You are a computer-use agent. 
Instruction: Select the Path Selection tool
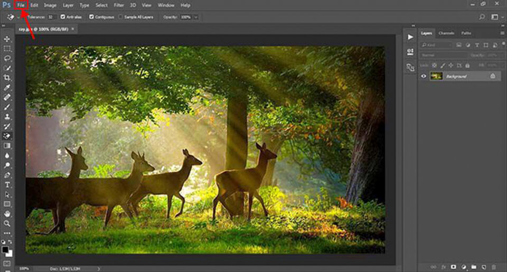[7, 194]
